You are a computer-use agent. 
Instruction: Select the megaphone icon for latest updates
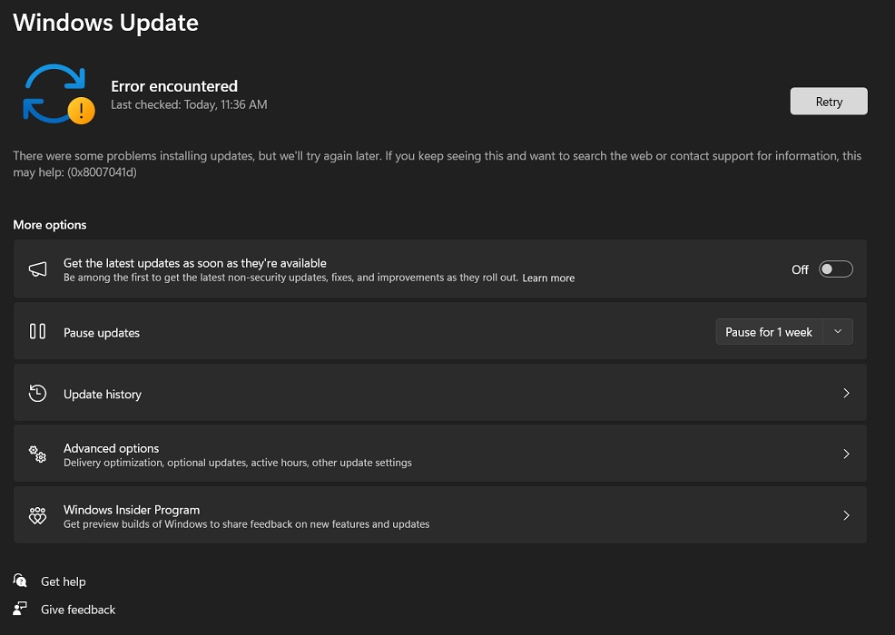(x=37, y=269)
